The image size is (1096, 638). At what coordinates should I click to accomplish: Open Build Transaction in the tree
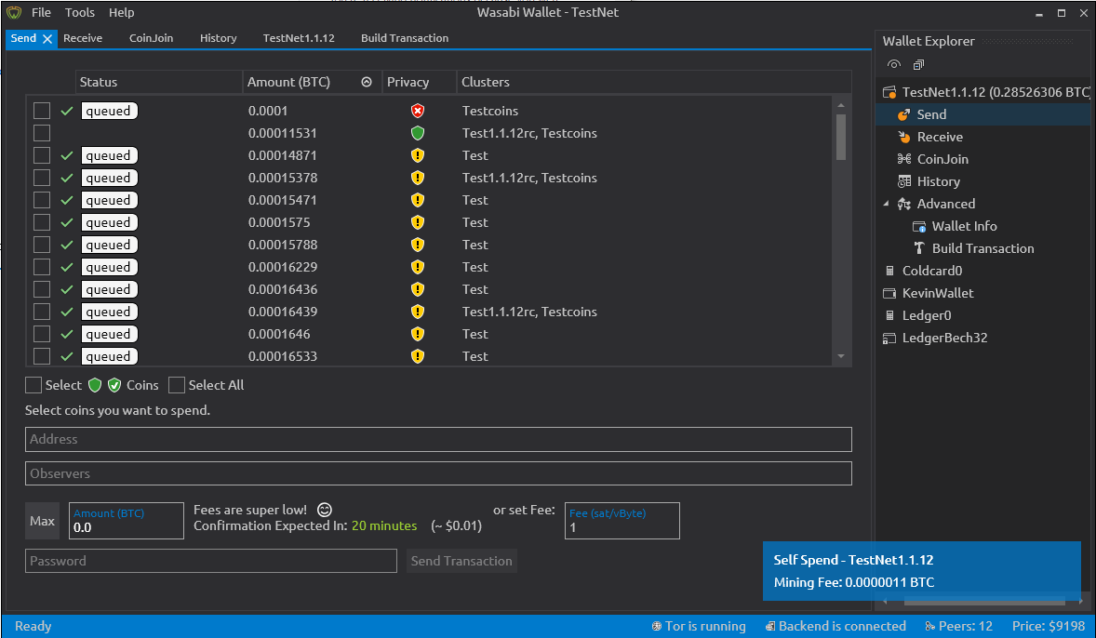982,248
